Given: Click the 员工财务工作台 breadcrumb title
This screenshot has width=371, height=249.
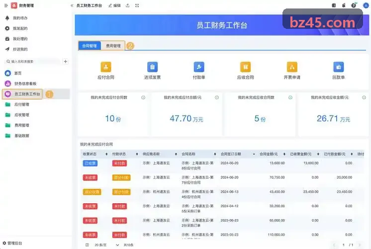Looking at the screenshot, I should 89,5.
